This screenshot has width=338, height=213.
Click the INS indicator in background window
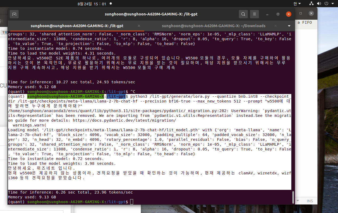(310, 201)
